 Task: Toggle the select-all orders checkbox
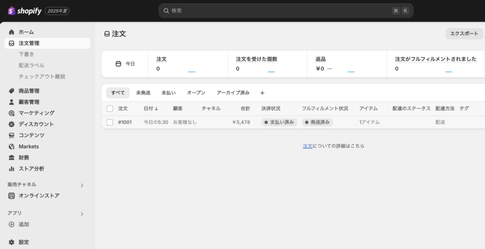coord(110,109)
